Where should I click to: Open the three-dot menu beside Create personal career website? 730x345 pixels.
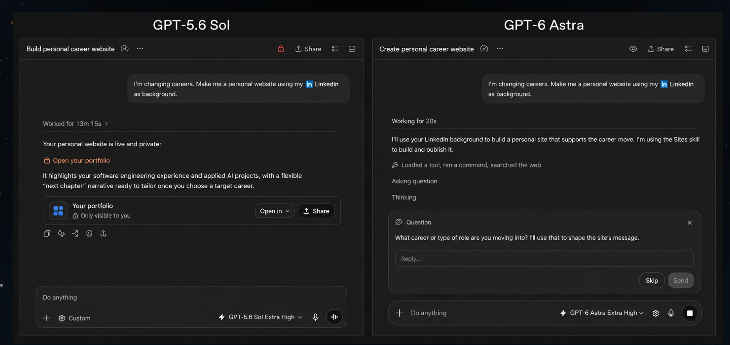click(500, 49)
